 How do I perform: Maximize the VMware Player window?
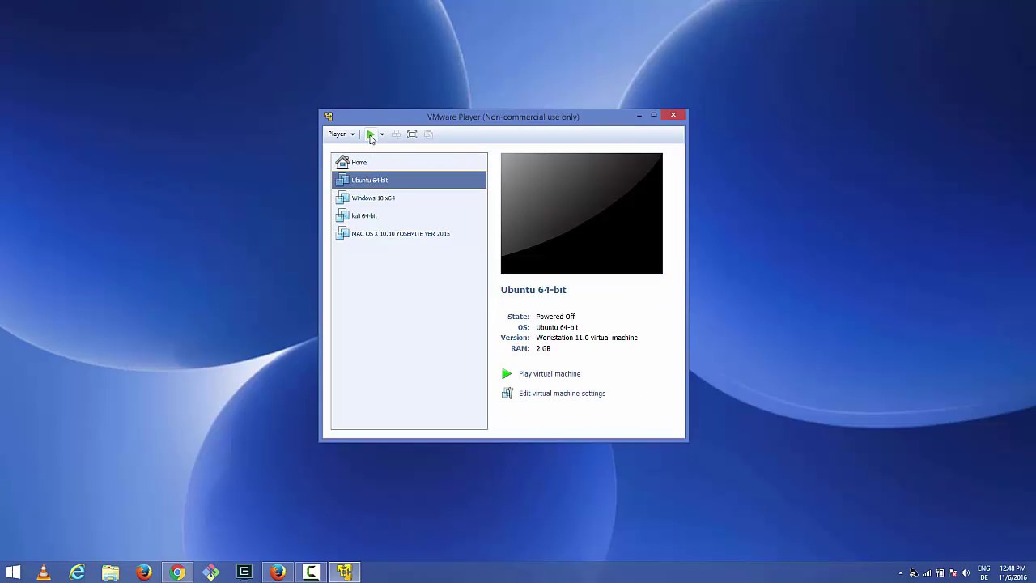[x=654, y=116]
